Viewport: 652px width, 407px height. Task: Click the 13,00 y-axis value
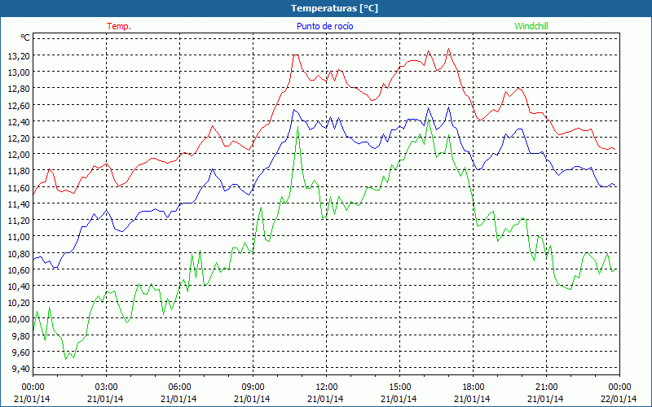point(19,72)
